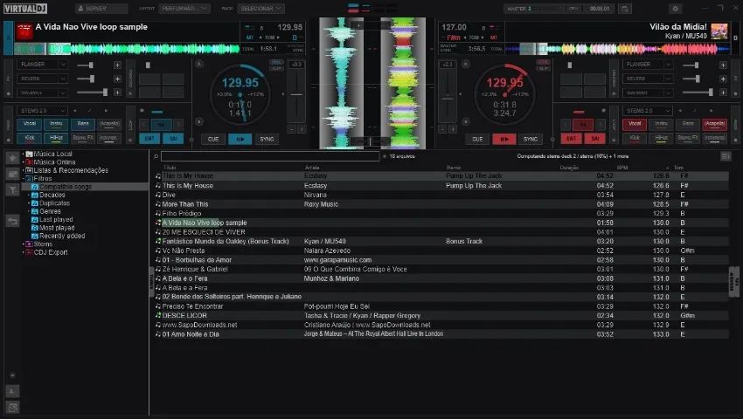Screen dimensions: 743x419
Task: Click plus button beside left Reverb effect
Action: [117, 79]
